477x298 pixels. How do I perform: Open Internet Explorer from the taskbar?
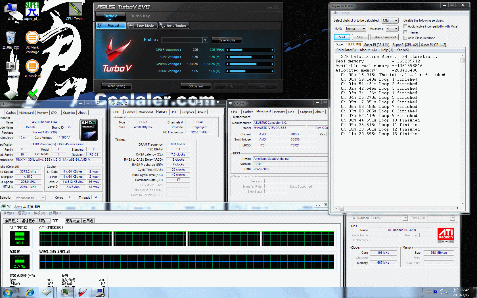(30, 292)
